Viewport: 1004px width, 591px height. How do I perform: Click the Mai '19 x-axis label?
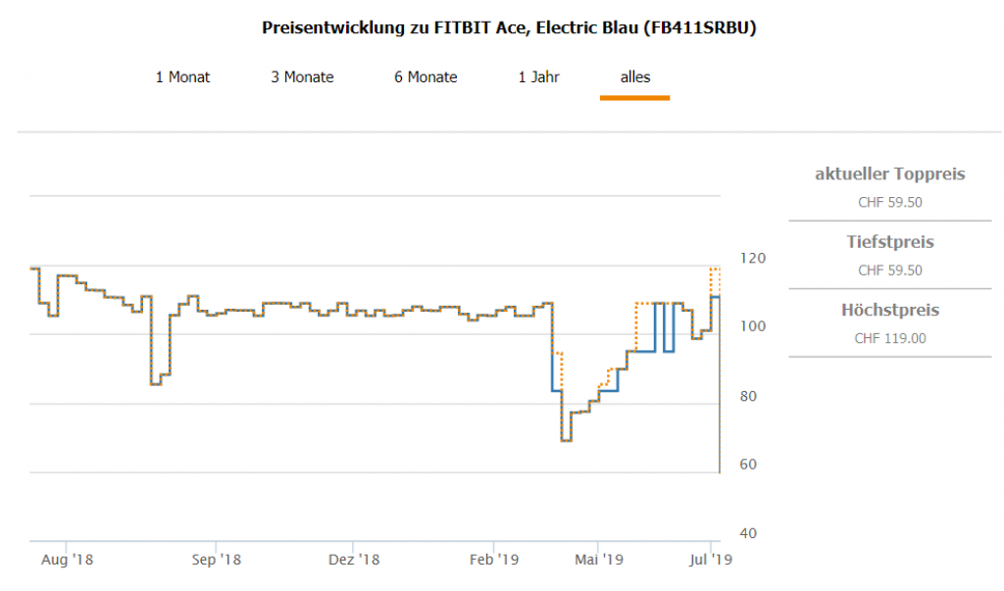pos(598,561)
